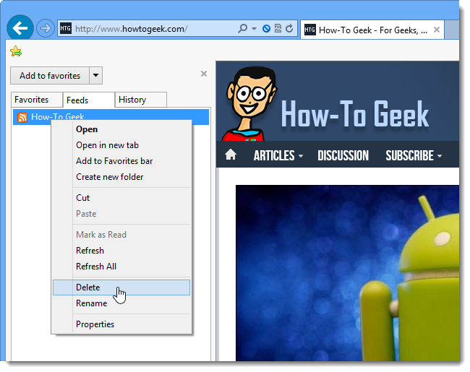Switch to the History tab
The image size is (470, 372).
click(x=140, y=100)
